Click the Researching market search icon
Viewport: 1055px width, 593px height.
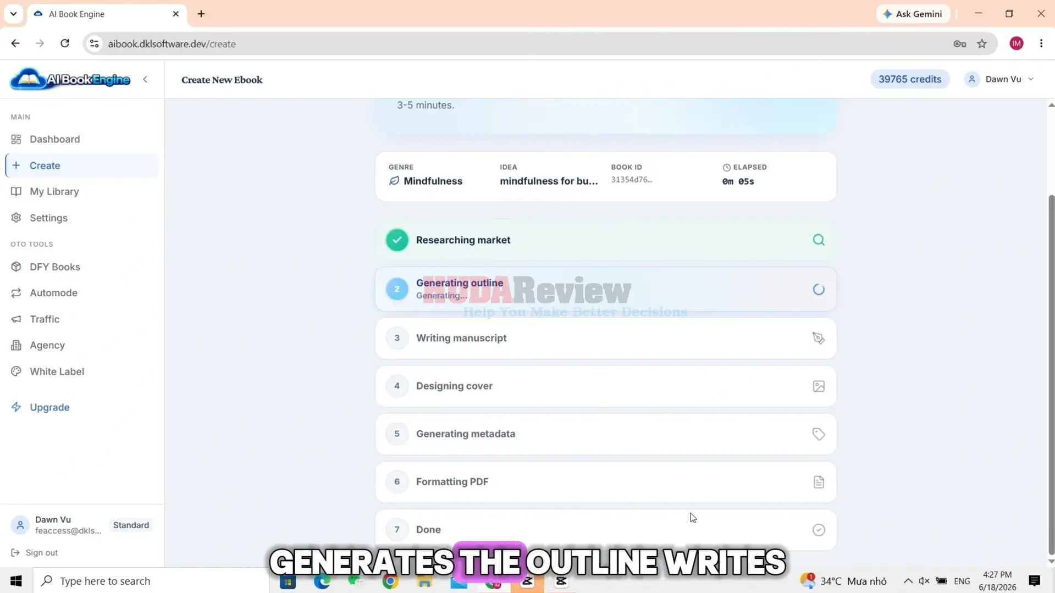click(818, 240)
